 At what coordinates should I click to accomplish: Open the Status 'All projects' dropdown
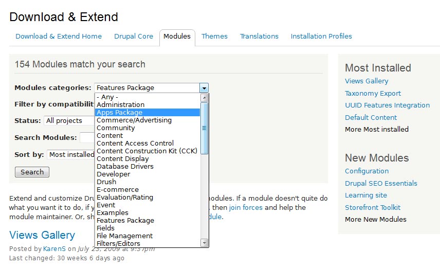[x=69, y=121]
